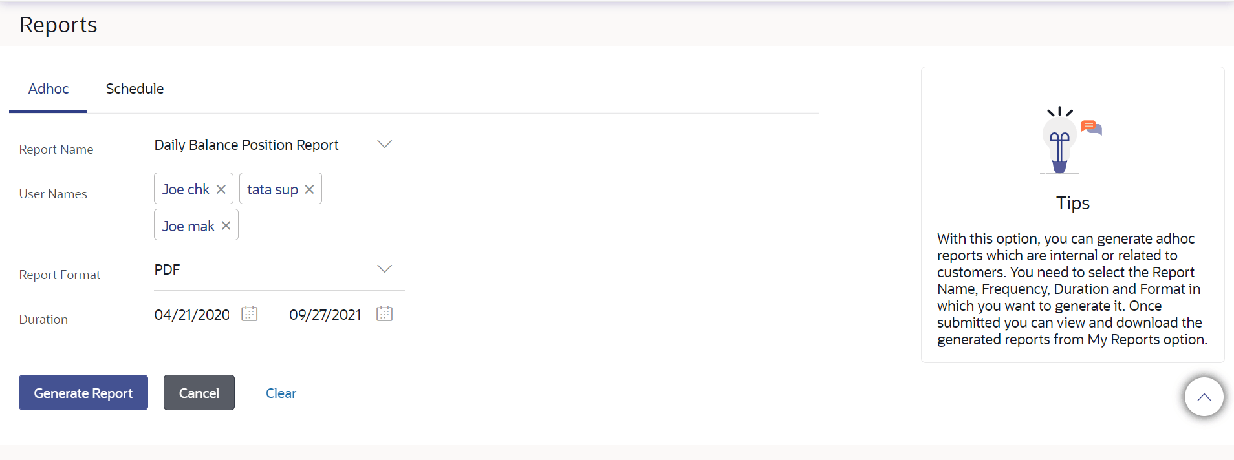Click the PDF report format field
The image size is (1234, 460).
pyautogui.click(x=259, y=270)
